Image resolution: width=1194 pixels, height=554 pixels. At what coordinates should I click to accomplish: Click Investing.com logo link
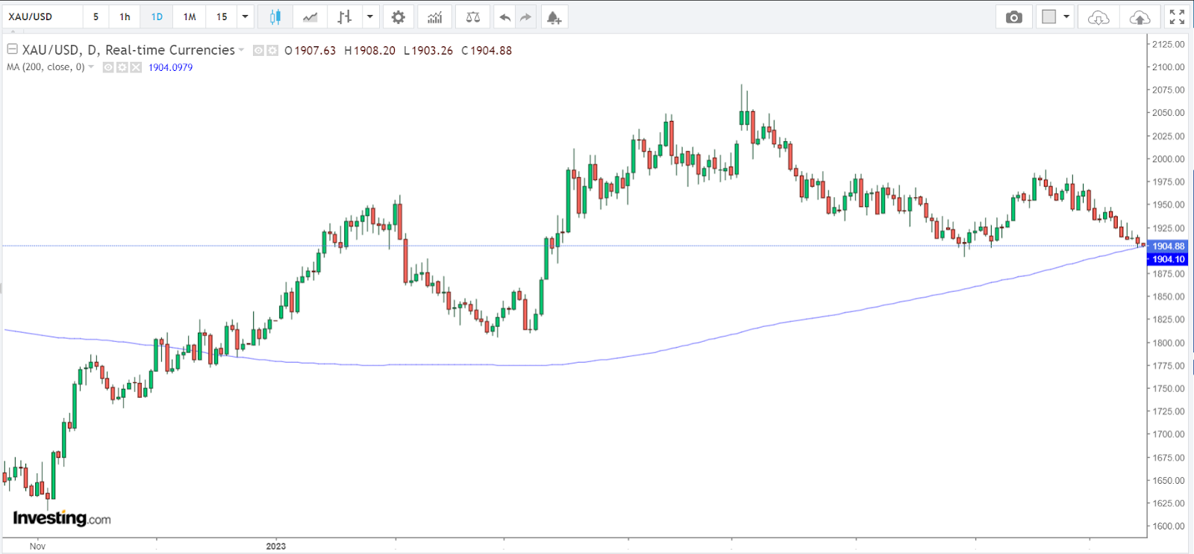pyautogui.click(x=62, y=518)
